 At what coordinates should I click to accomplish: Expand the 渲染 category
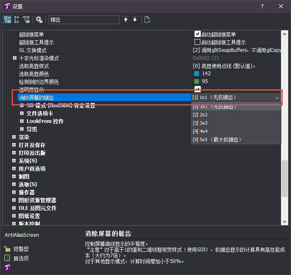point(14,137)
